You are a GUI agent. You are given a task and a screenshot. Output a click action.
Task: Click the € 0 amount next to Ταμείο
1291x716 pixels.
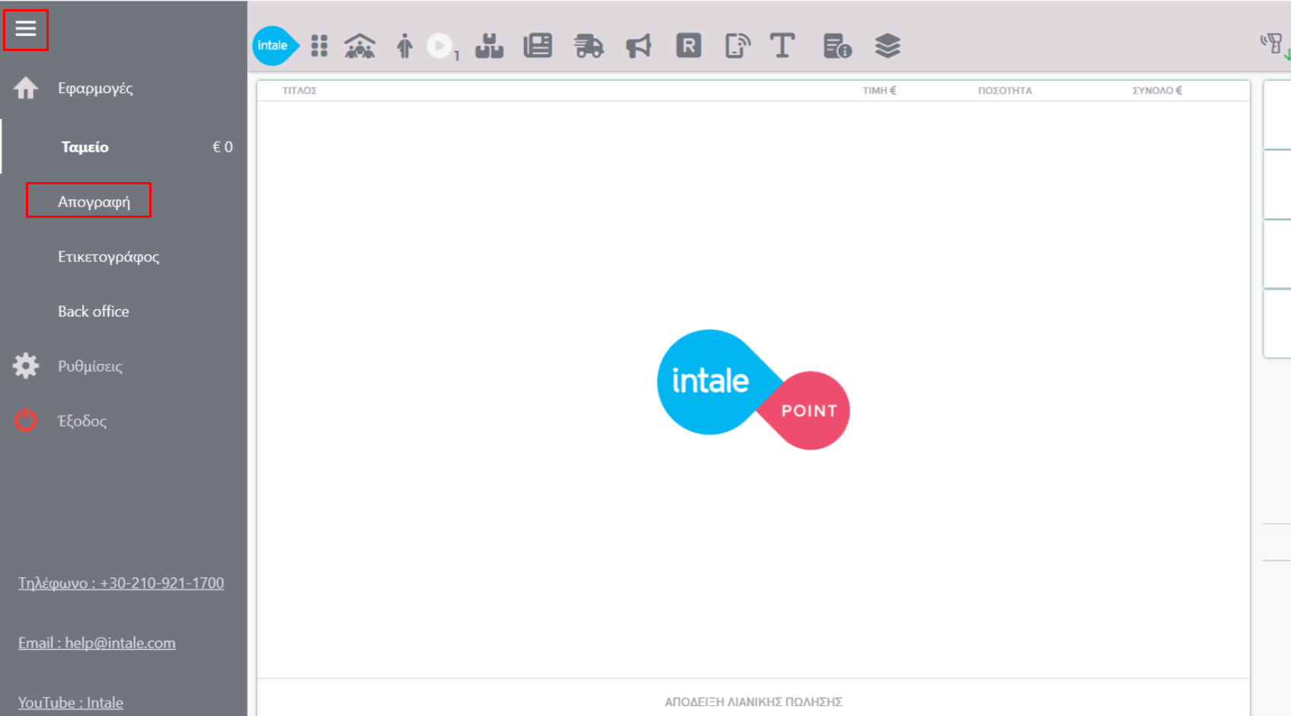pyautogui.click(x=222, y=147)
